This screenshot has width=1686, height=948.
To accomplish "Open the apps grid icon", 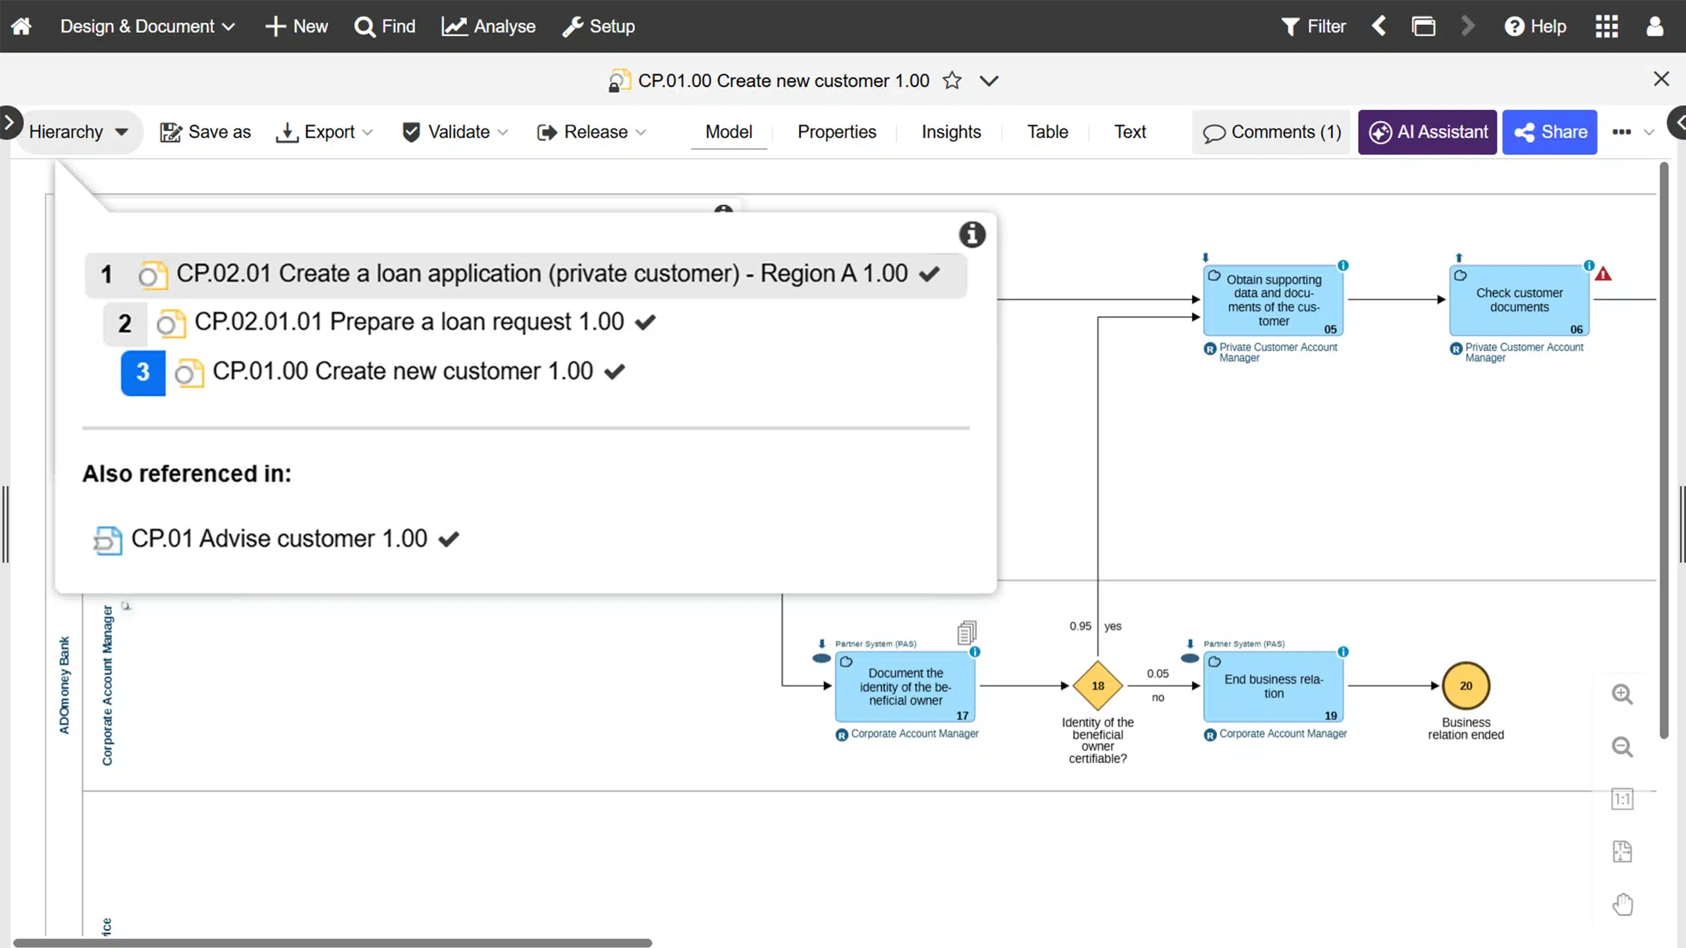I will pos(1606,26).
